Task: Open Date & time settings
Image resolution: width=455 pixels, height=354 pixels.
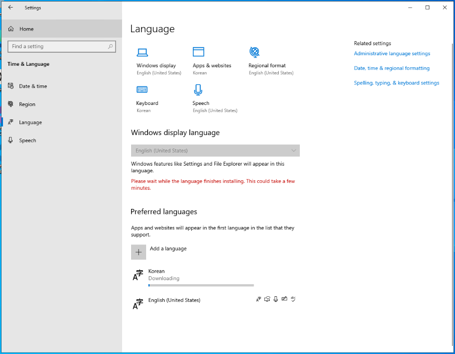Action: 61,86
